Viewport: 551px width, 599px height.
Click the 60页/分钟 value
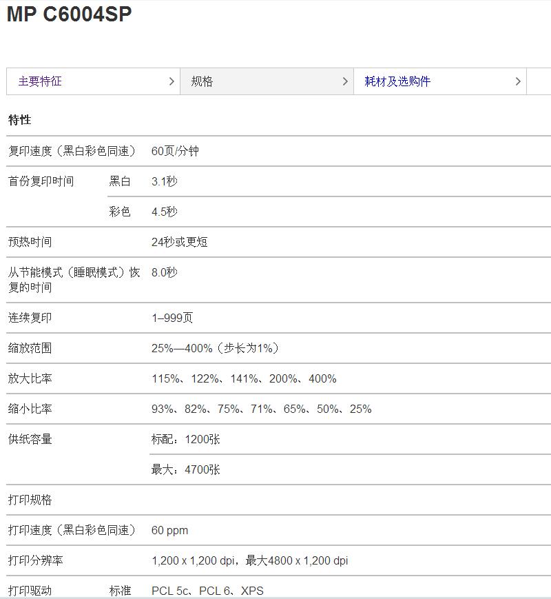(175, 151)
